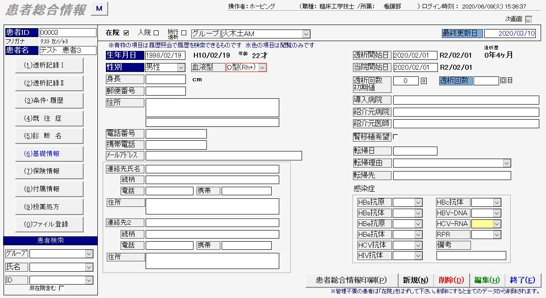Open the yellow HCV-RNA dropdown
546x298 pixels.
[497, 224]
